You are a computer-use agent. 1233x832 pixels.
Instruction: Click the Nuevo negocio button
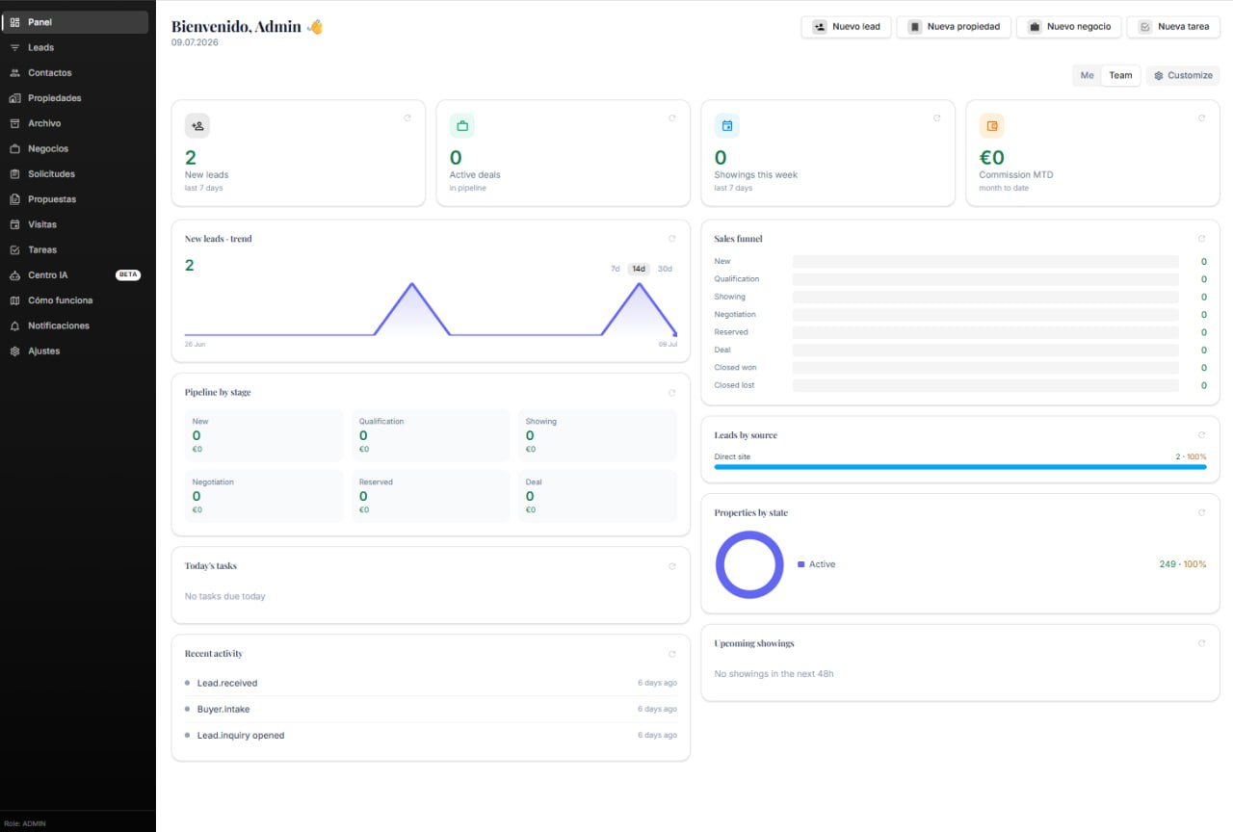coord(1069,27)
